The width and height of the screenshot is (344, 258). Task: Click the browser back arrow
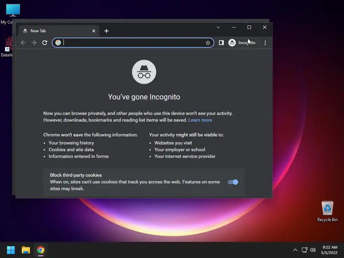pyautogui.click(x=23, y=43)
